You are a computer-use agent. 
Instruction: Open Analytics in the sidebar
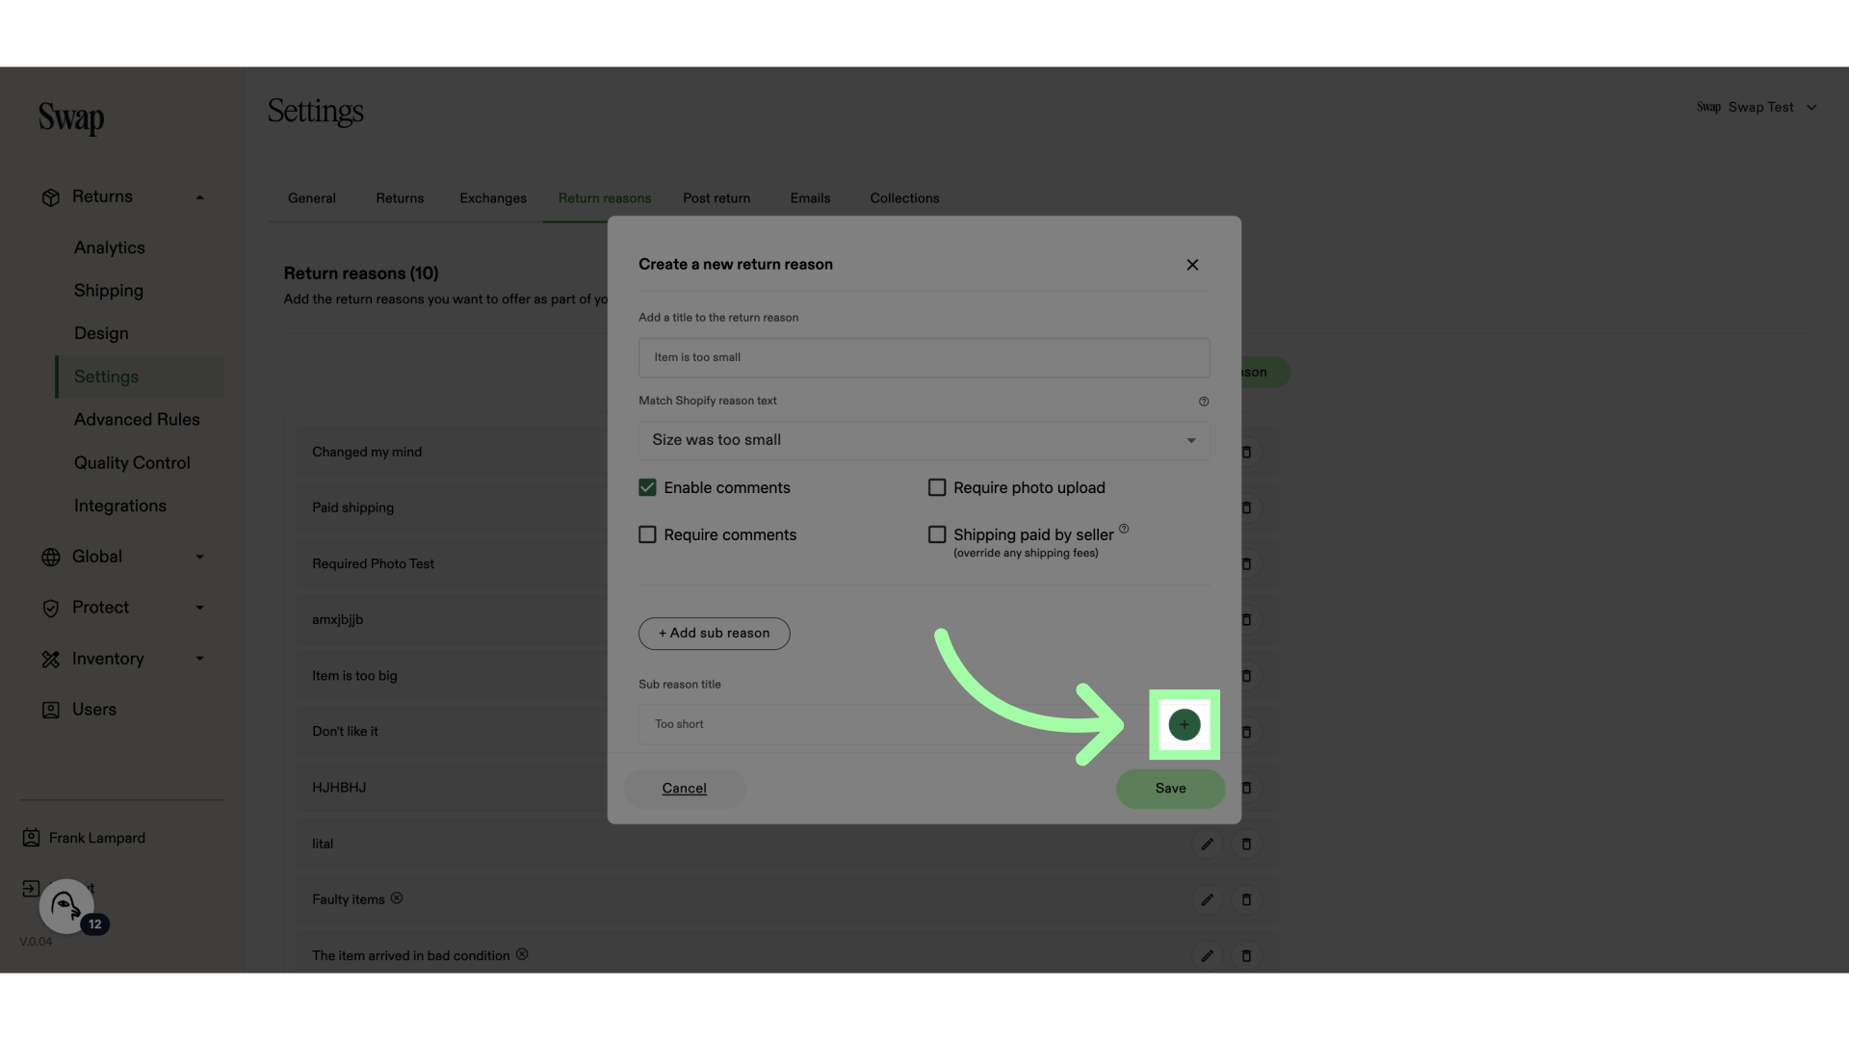(110, 248)
